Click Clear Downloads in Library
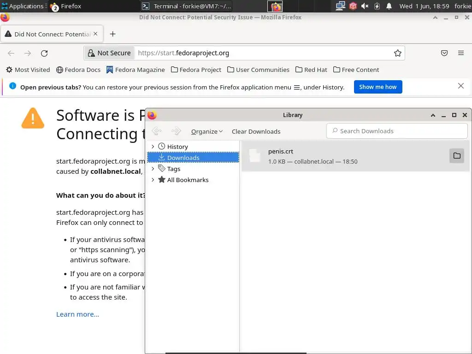The width and height of the screenshot is (472, 354). coord(256,131)
